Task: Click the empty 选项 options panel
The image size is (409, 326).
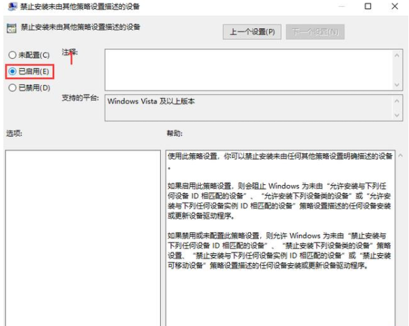Action: pos(82,236)
